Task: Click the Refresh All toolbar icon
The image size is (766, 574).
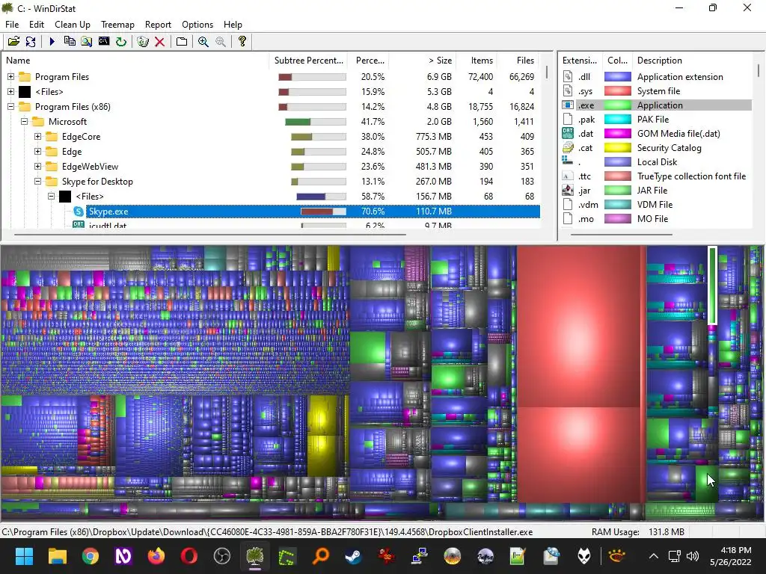Action: pyautogui.click(x=30, y=42)
